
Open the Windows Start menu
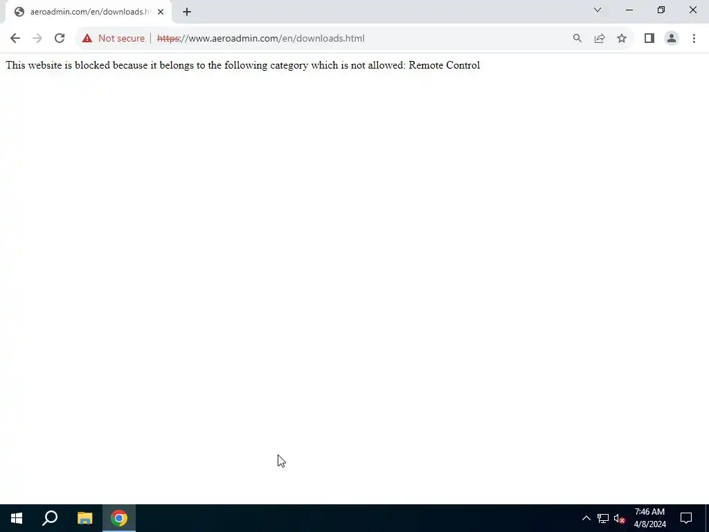[x=17, y=518]
